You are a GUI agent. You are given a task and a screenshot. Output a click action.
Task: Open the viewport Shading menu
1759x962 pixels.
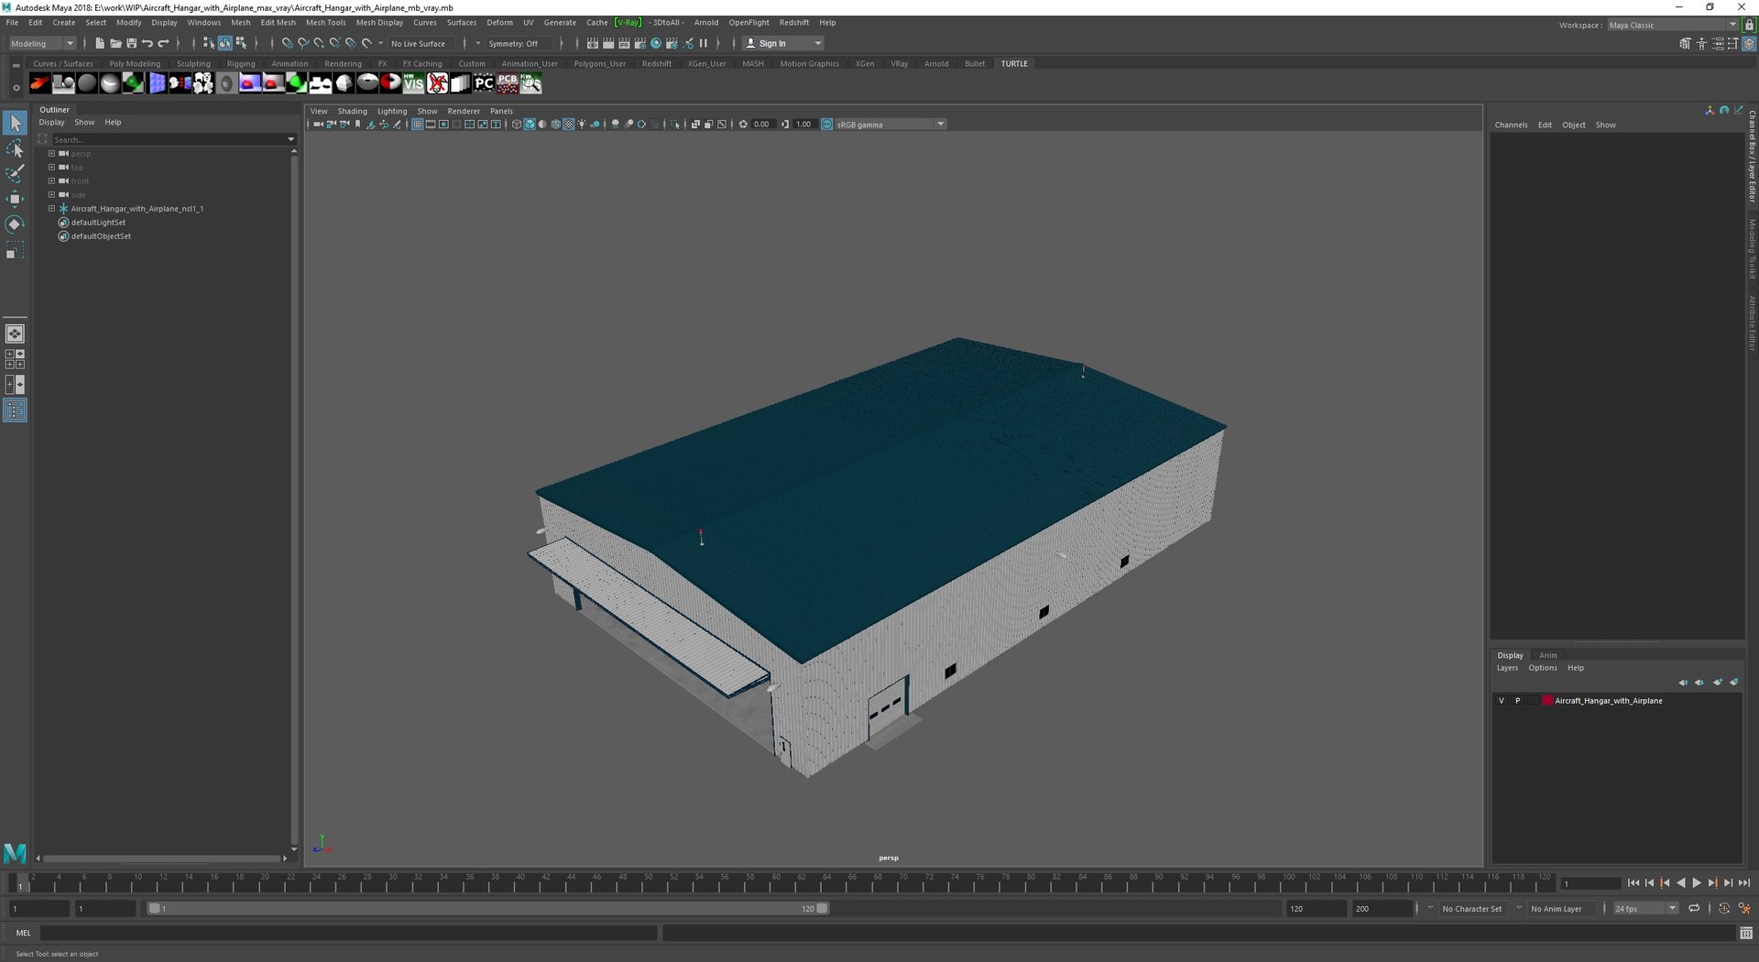click(352, 112)
